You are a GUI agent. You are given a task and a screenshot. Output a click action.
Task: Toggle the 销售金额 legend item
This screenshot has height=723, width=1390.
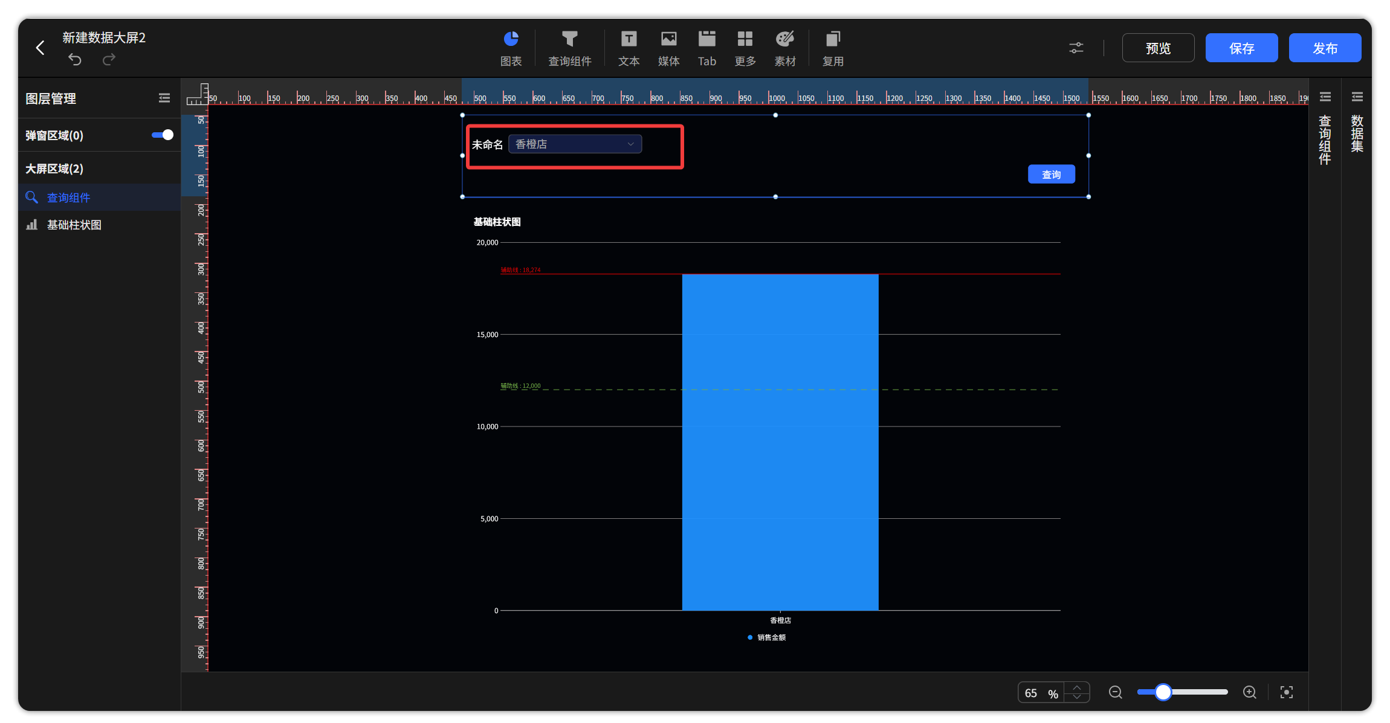[x=766, y=637]
